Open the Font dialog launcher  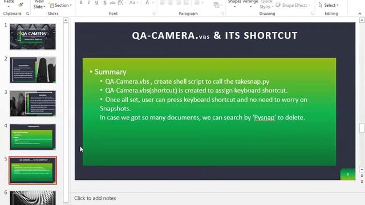click(x=154, y=14)
